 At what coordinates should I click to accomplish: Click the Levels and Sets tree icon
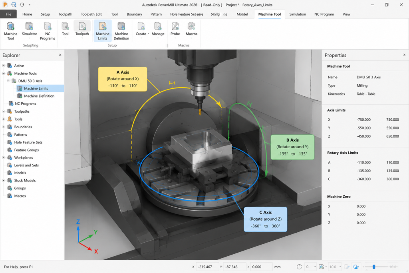click(x=10, y=165)
